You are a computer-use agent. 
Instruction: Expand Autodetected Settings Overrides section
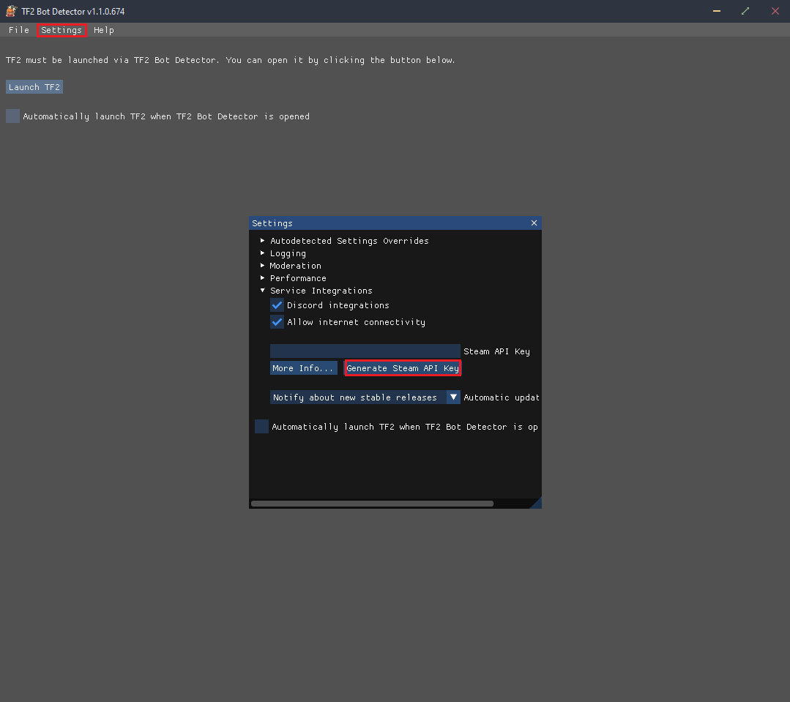tap(349, 241)
